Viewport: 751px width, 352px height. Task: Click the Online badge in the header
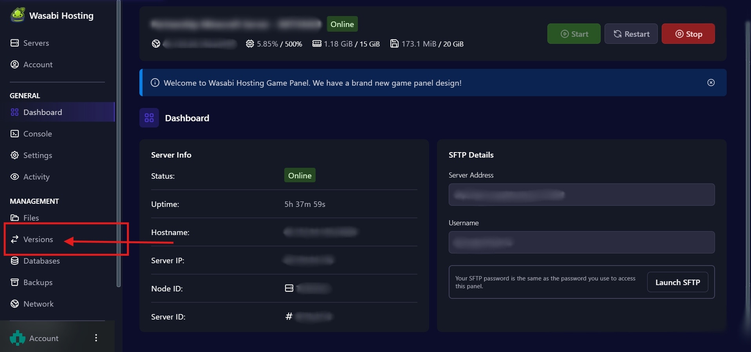tap(342, 24)
